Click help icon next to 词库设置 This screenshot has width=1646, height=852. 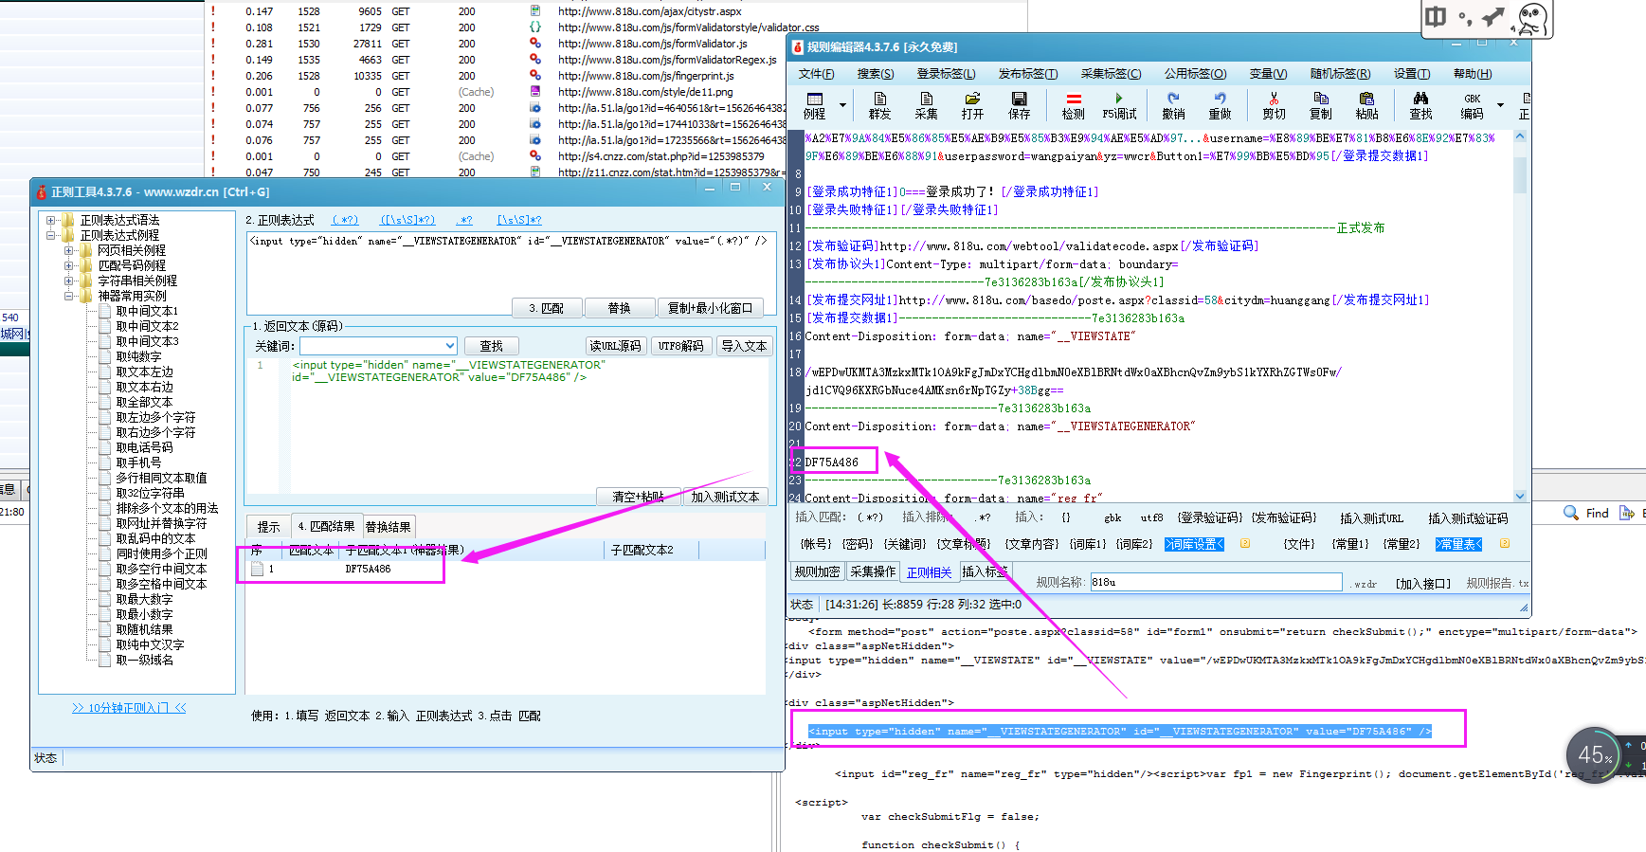pyautogui.click(x=1245, y=543)
